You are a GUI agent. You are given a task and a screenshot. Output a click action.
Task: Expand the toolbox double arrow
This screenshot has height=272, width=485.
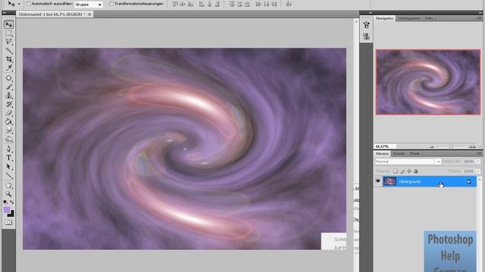[5, 13]
